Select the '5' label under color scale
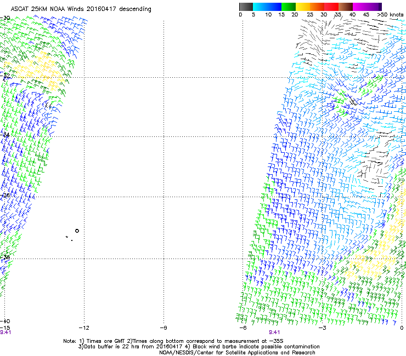 [x=253, y=15]
